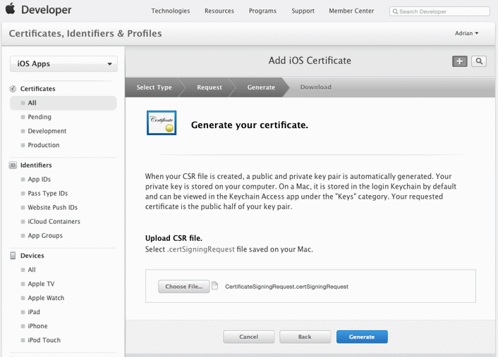Image resolution: width=498 pixels, height=357 pixels.
Task: Select the Request step
Action: click(209, 87)
